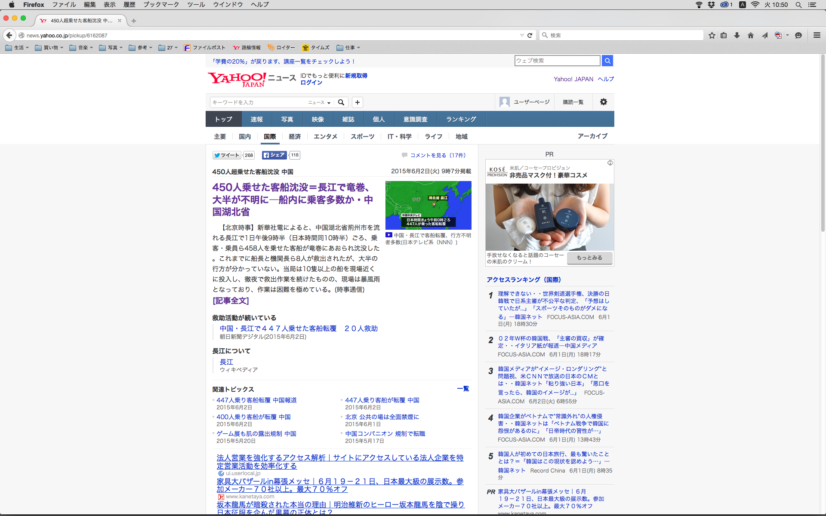Image resolution: width=826 pixels, height=516 pixels.
Task: Click the Firefox home icon
Action: tap(751, 35)
